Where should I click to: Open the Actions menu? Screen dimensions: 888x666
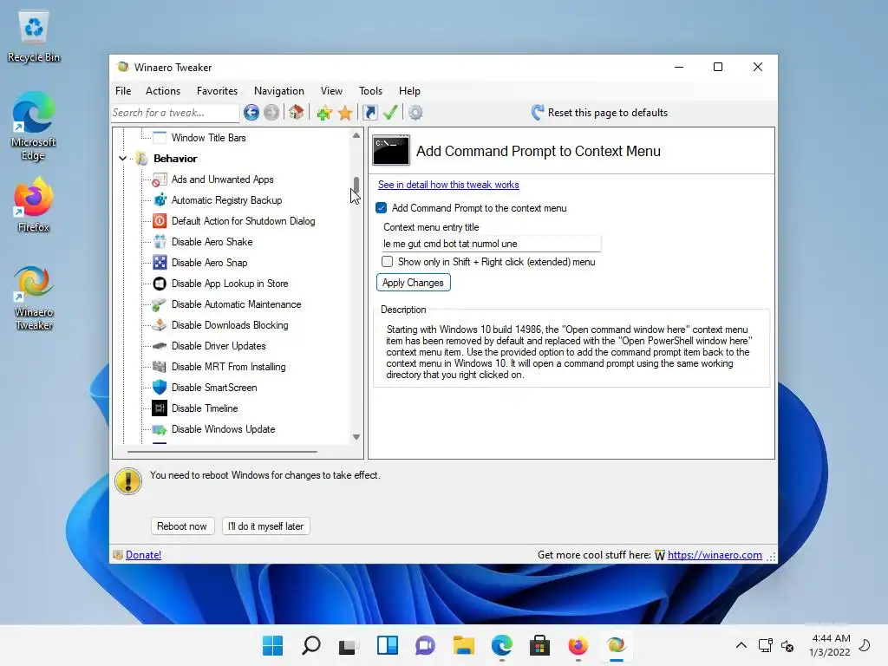click(x=163, y=90)
